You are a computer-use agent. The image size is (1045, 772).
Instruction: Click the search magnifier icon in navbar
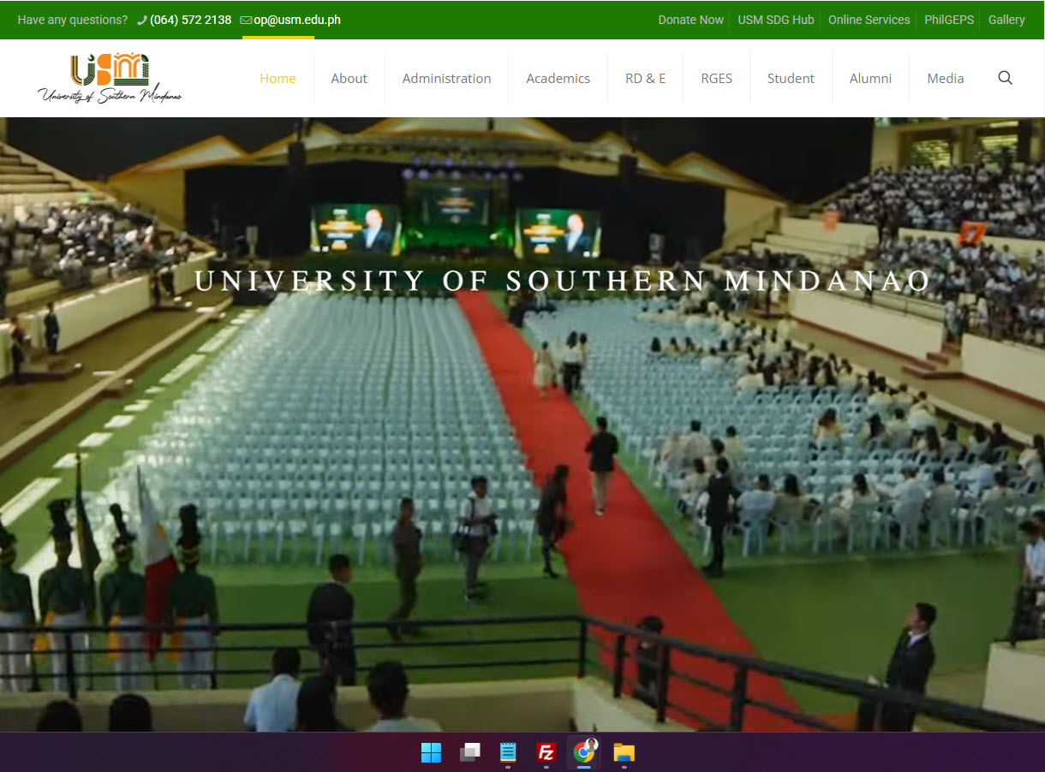click(1005, 78)
